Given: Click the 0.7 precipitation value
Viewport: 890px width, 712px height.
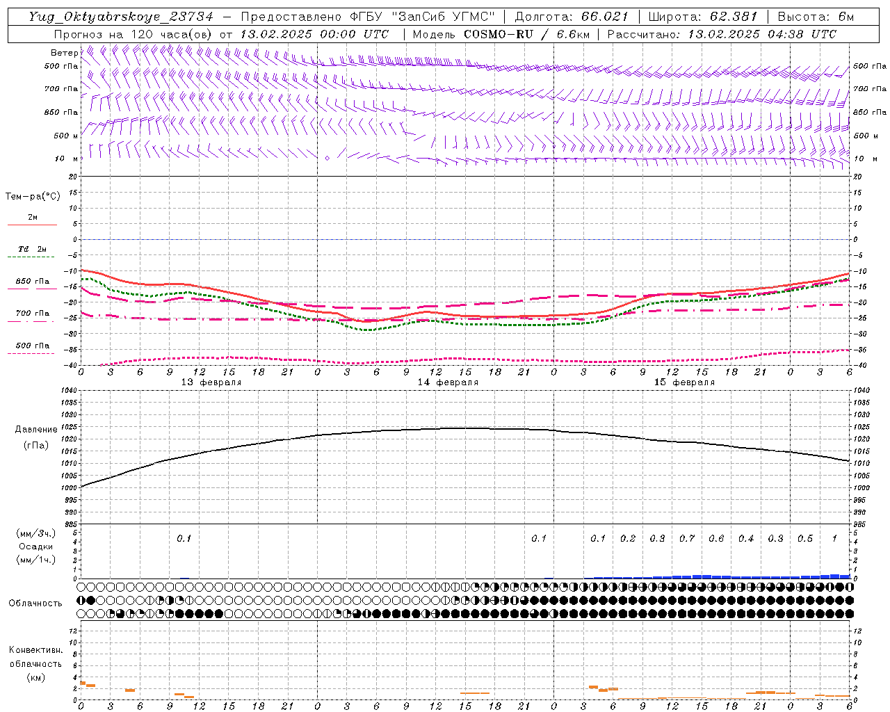Looking at the screenshot, I should click(x=687, y=539).
